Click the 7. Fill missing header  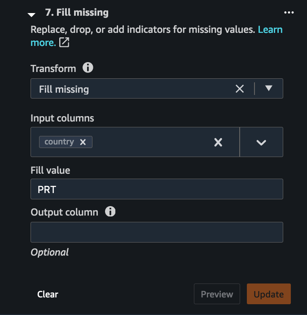77,13
